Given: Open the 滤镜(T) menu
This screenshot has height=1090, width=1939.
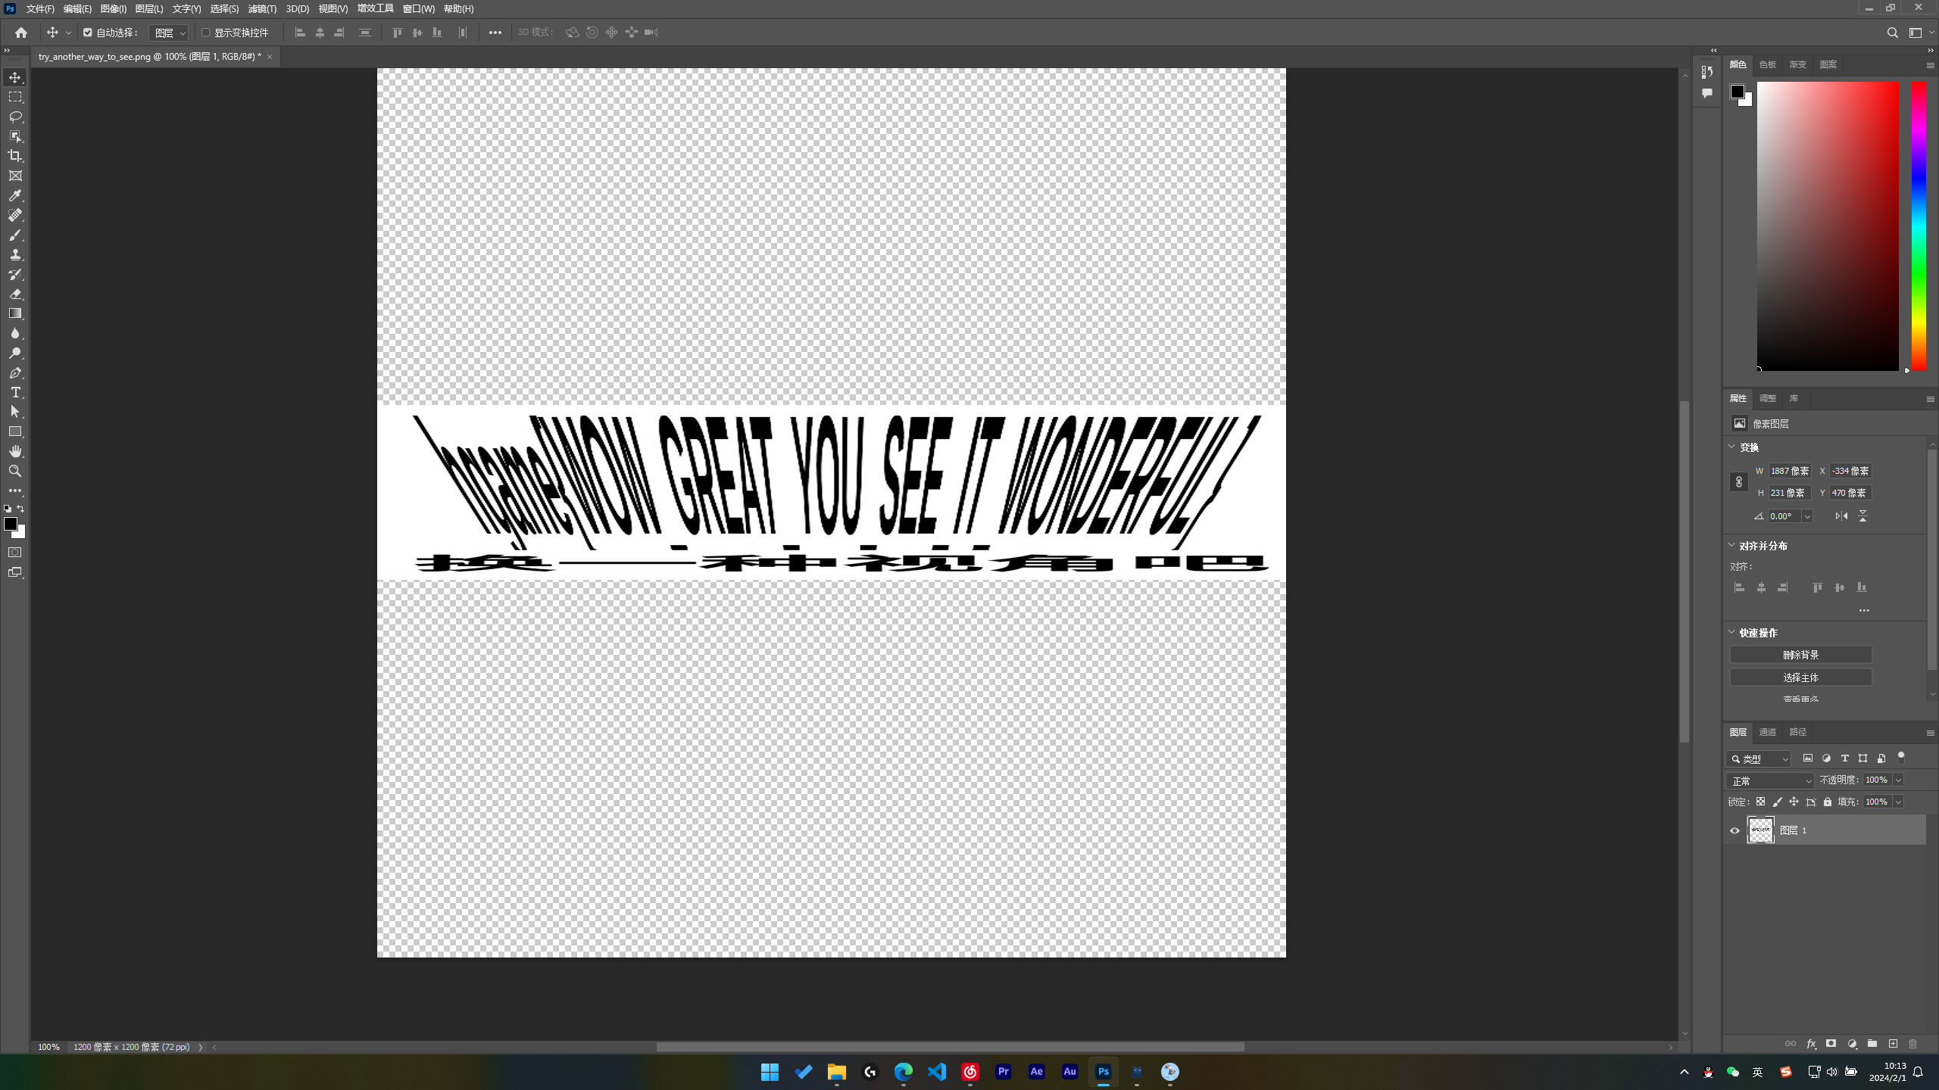Looking at the screenshot, I should click(262, 9).
